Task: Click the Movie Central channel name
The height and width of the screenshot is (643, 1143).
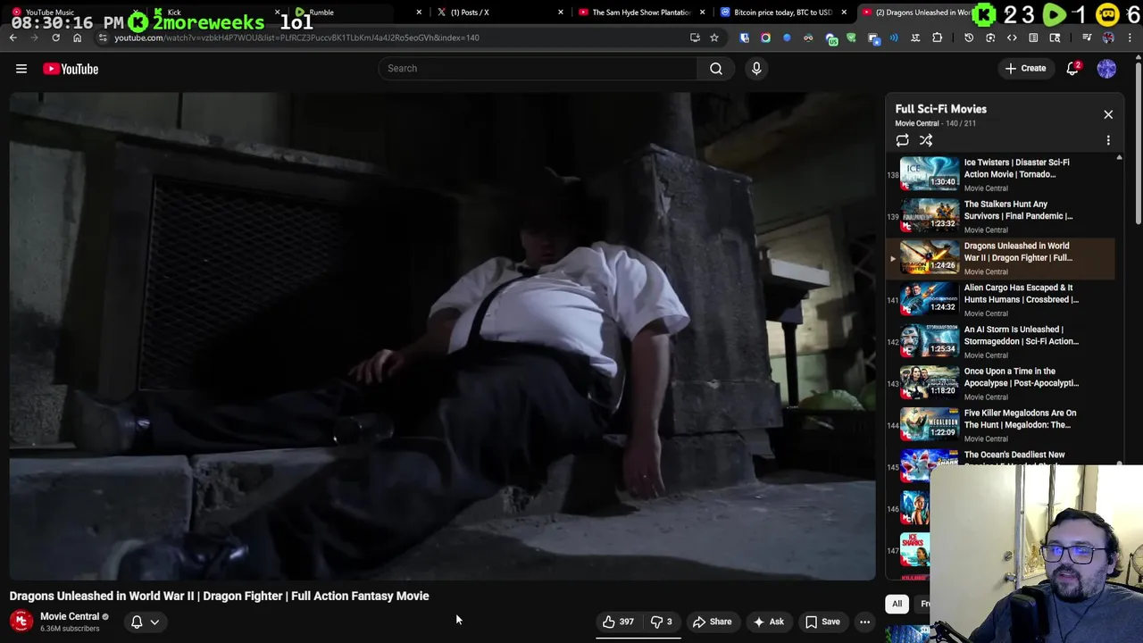Action: click(x=70, y=616)
